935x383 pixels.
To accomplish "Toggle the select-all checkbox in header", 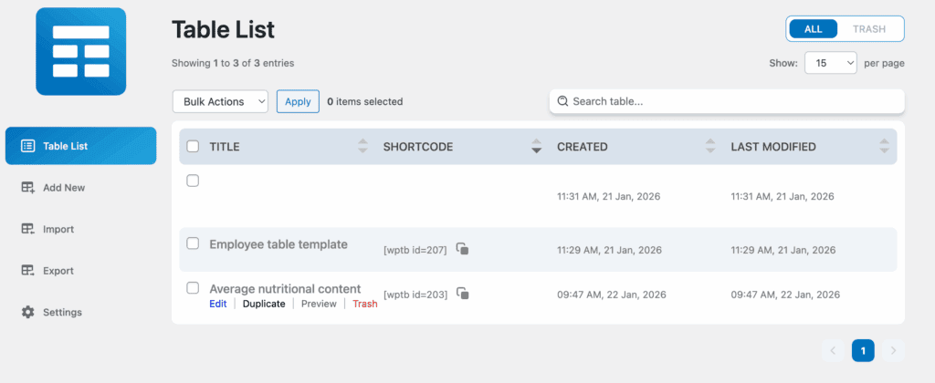I will (193, 147).
